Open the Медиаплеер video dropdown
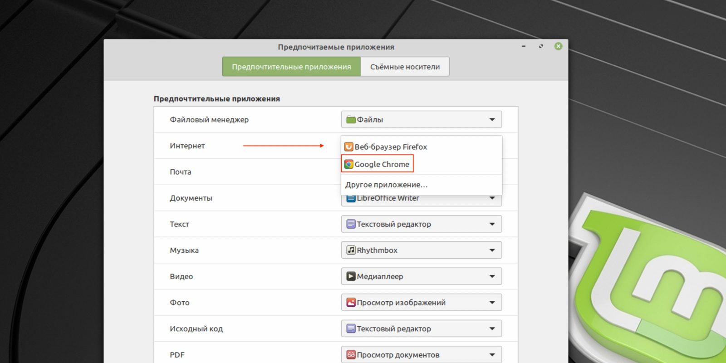This screenshot has width=726, height=363. click(422, 276)
